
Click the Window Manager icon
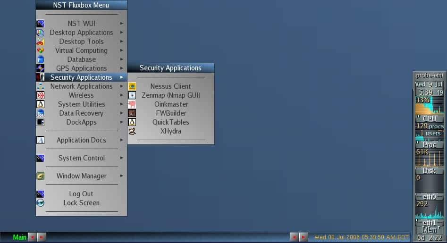pos(40,176)
